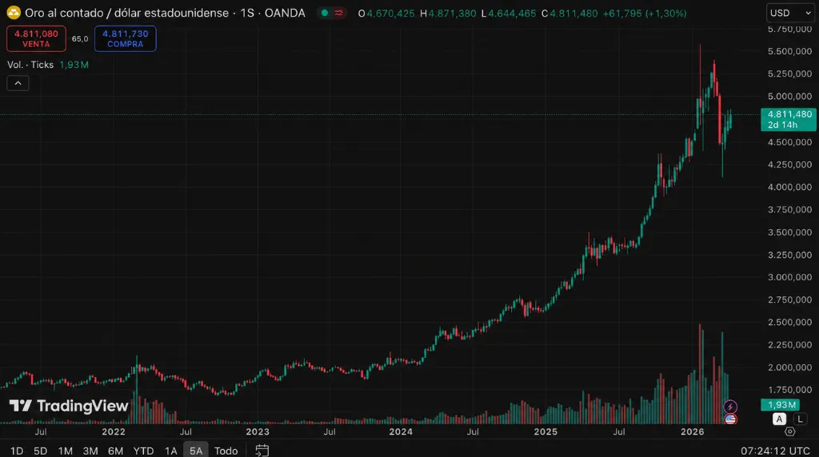The image size is (819, 457).
Task: Select the active 5A time range
Action: 196,451
